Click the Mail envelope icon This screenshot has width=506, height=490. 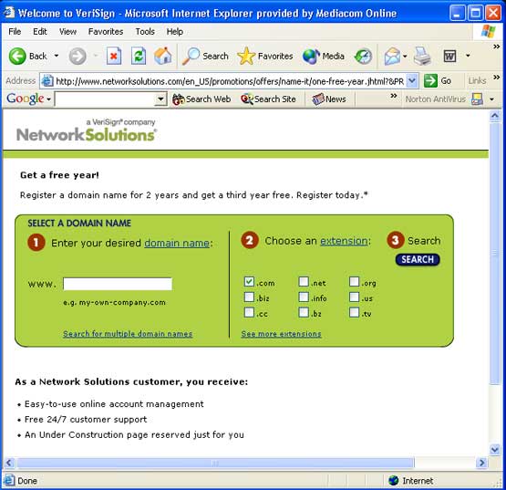point(392,57)
